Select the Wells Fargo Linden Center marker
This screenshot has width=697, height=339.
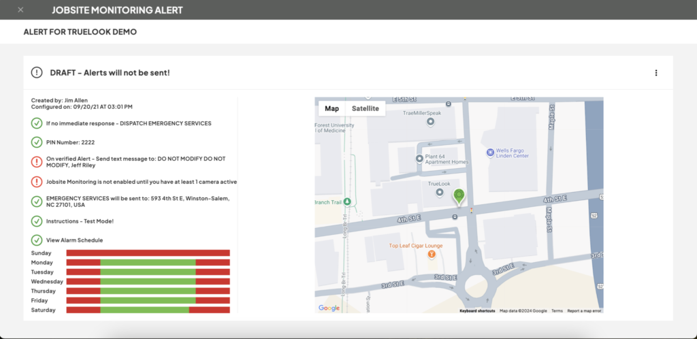[490, 152]
